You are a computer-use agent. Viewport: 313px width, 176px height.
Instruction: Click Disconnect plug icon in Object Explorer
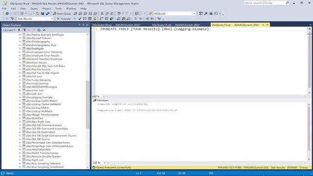pos(24,30)
